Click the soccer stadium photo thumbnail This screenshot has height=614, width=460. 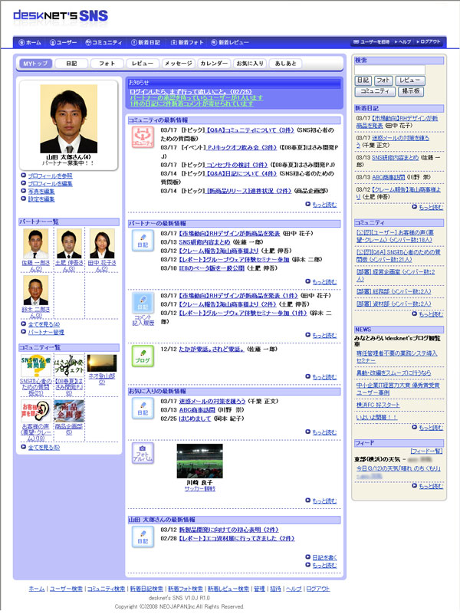199,461
